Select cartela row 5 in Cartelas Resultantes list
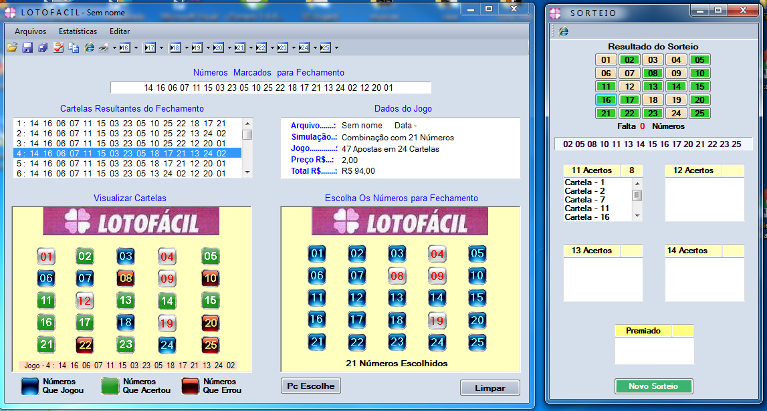The height and width of the screenshot is (411, 767). [128, 164]
